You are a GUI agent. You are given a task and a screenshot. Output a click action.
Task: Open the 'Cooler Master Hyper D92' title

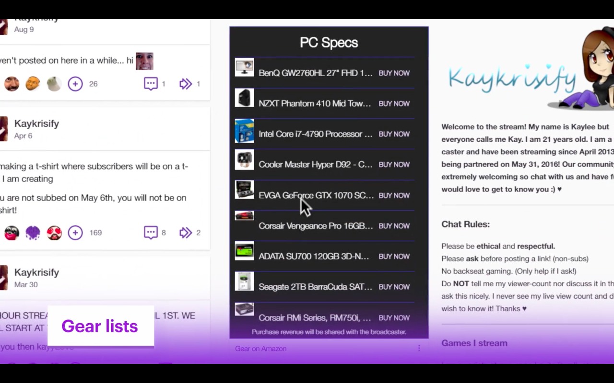coord(315,165)
